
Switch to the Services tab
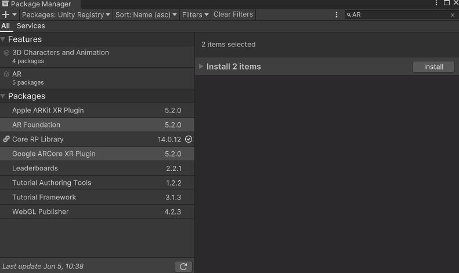click(31, 26)
